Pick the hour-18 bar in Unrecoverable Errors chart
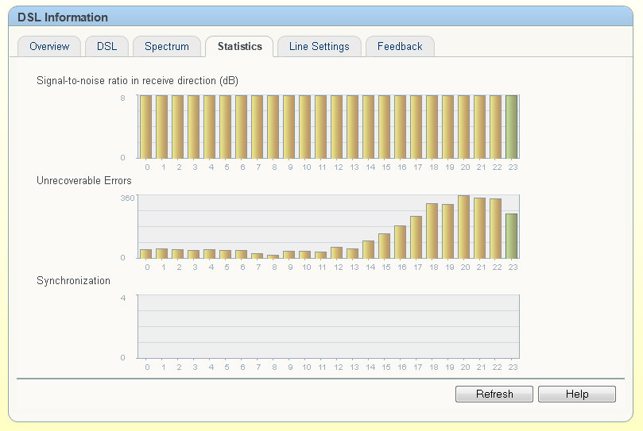The height and width of the screenshot is (431, 643). 432,231
